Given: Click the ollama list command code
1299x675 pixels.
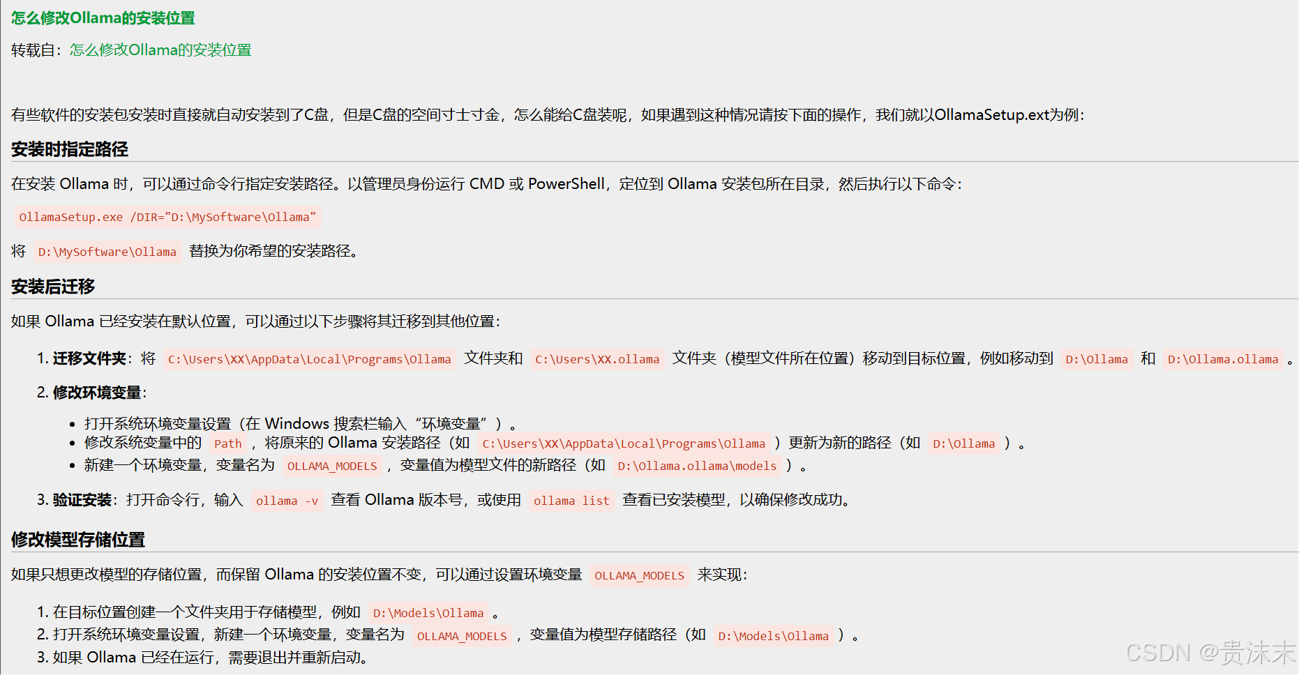Looking at the screenshot, I should coord(571,501).
